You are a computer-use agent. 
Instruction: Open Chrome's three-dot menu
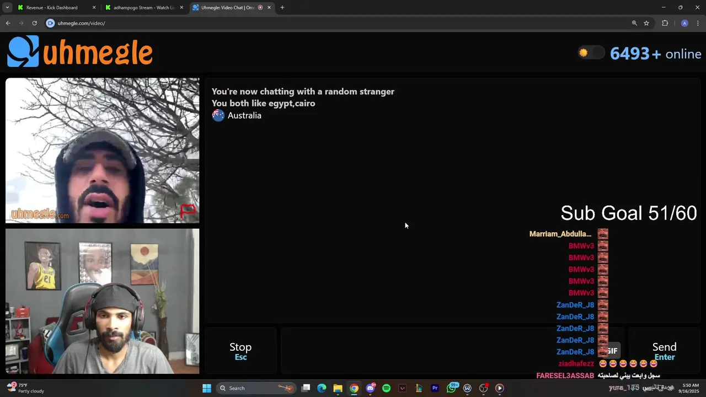(x=698, y=23)
